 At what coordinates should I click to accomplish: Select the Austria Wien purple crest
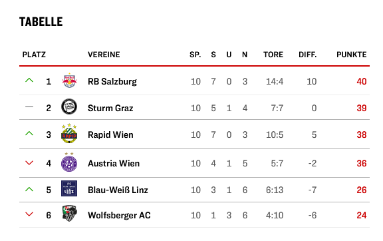click(x=69, y=162)
